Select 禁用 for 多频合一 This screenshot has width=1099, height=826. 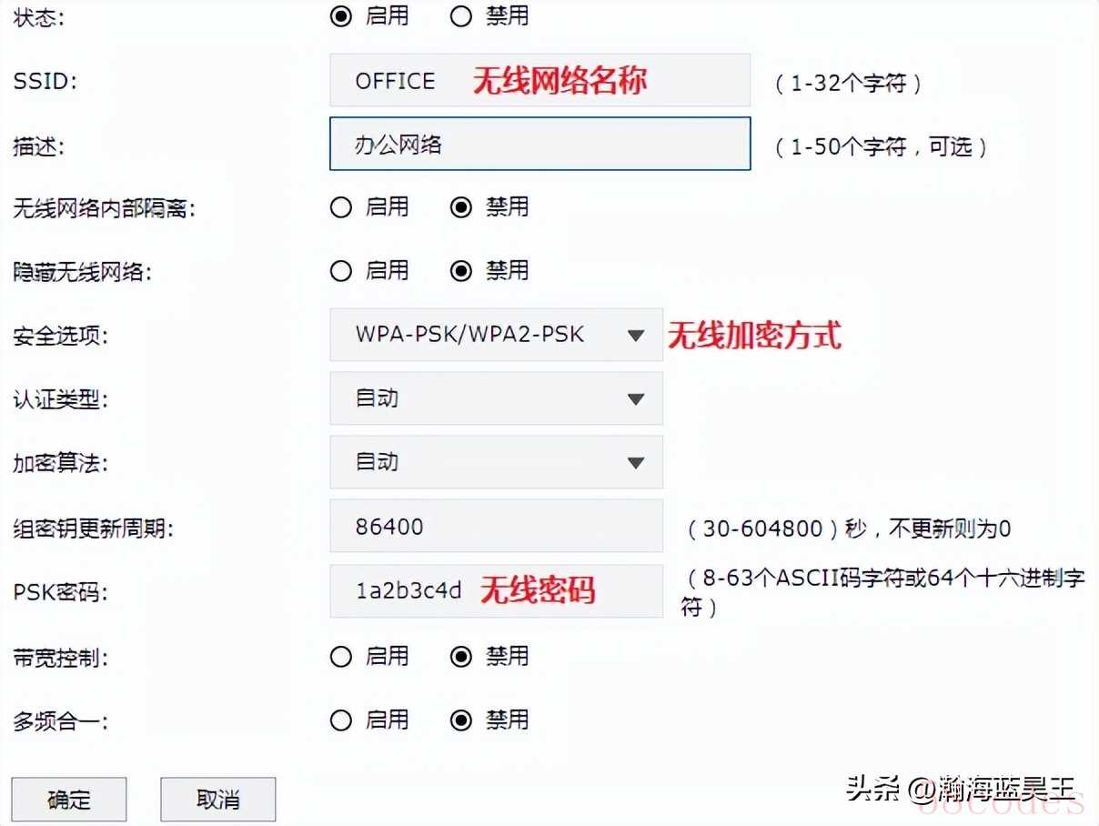pyautogui.click(x=461, y=720)
